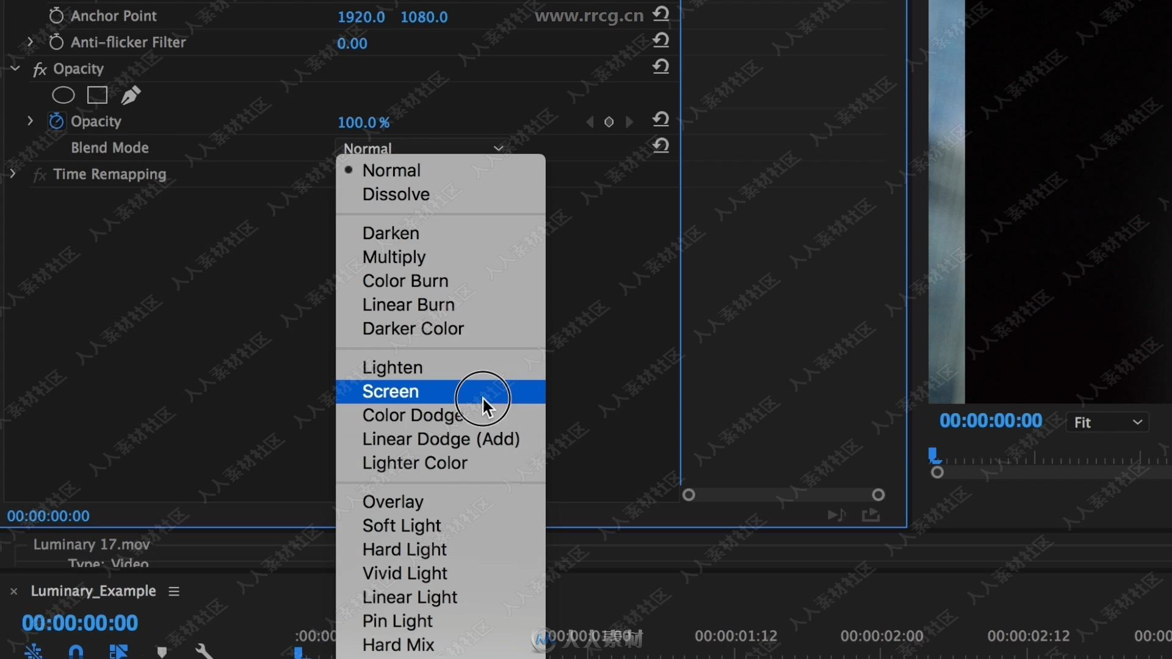Click the Opacity reset to default icon
Viewport: 1172px width, 659px height.
661,121
